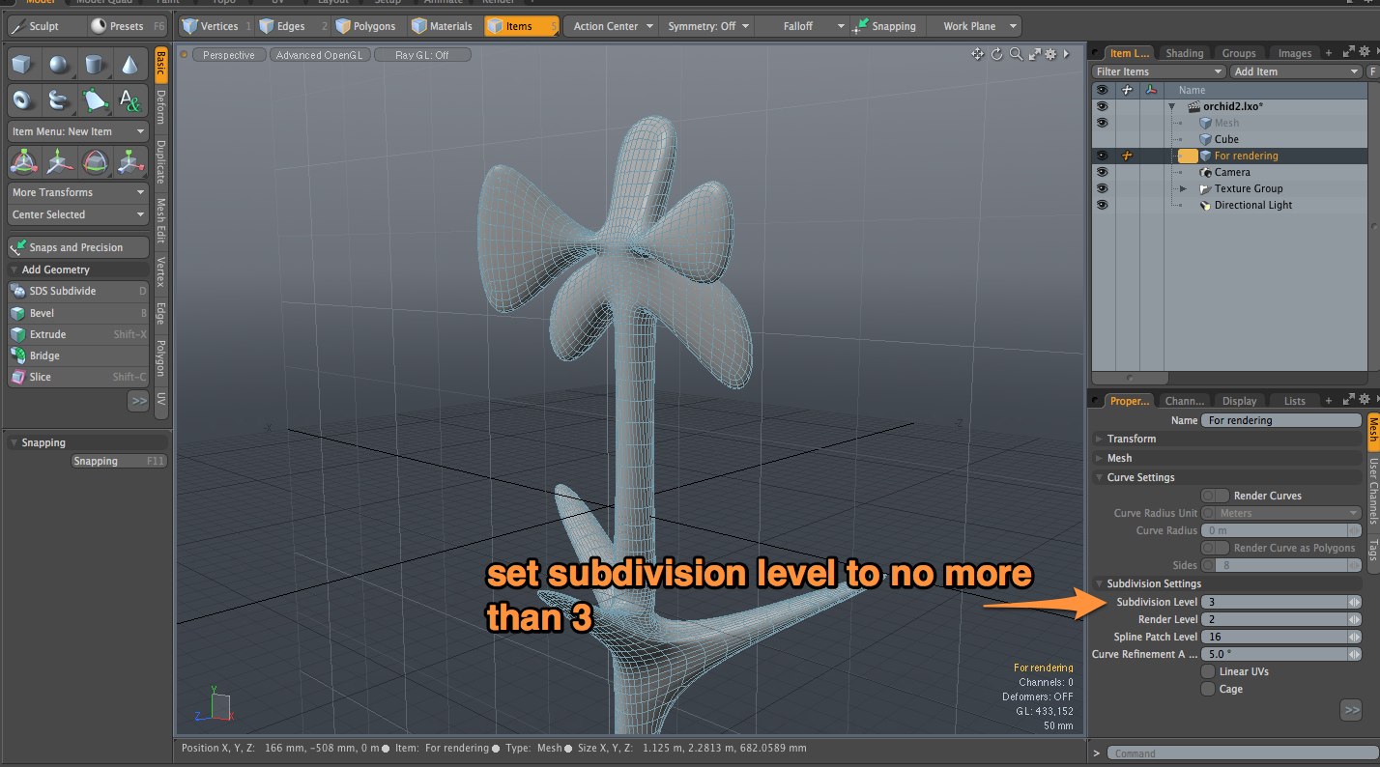Toggle Directional Light visibility
This screenshot has width=1380, height=767.
click(x=1102, y=205)
